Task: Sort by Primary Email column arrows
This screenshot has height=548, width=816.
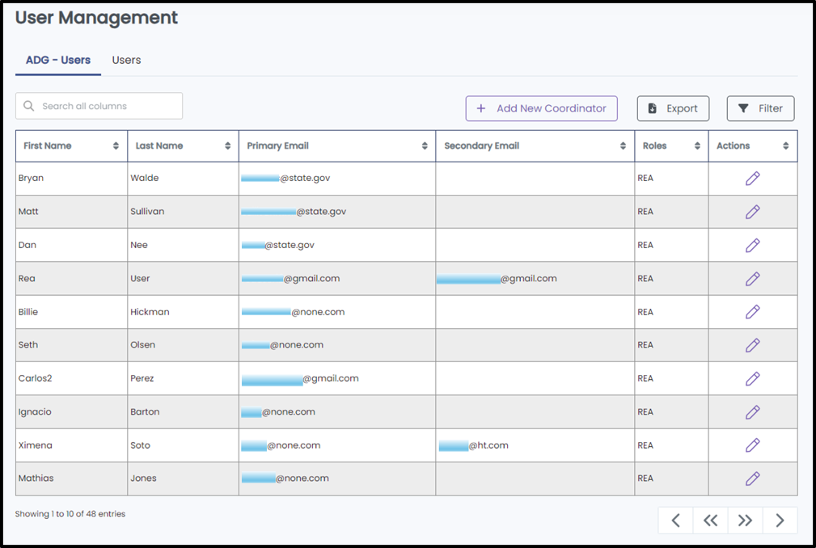Action: click(425, 146)
